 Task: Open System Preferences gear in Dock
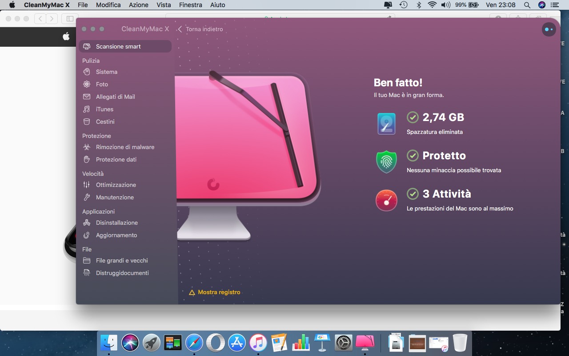(343, 343)
